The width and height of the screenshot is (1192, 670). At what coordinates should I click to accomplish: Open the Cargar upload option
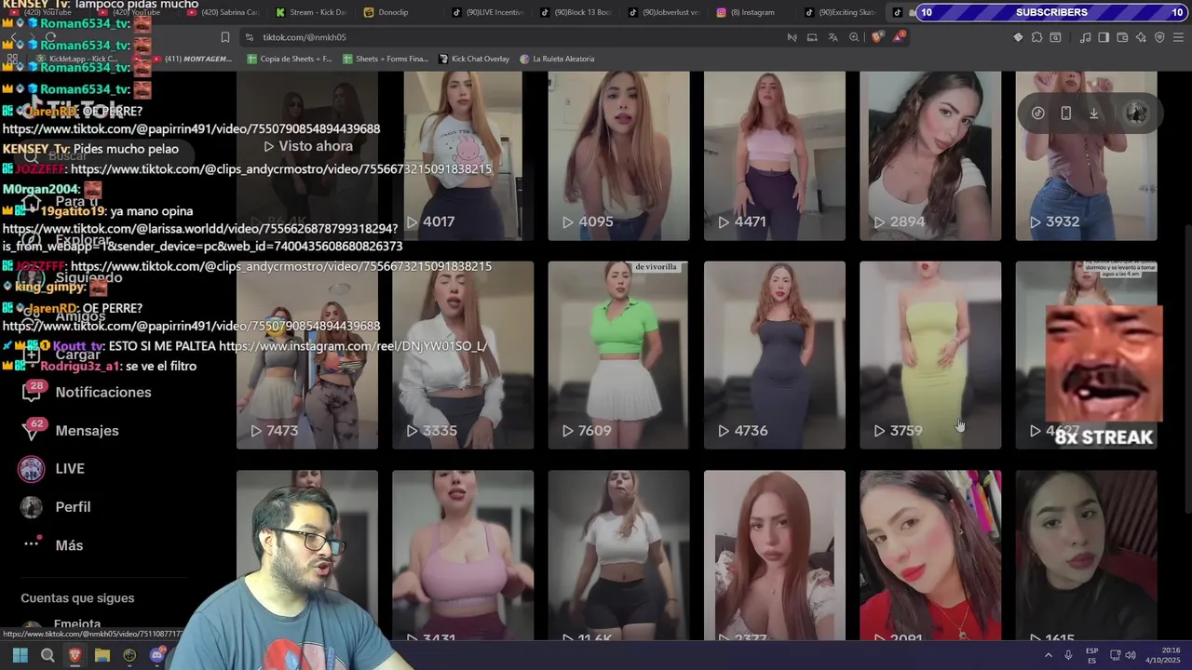click(x=60, y=355)
